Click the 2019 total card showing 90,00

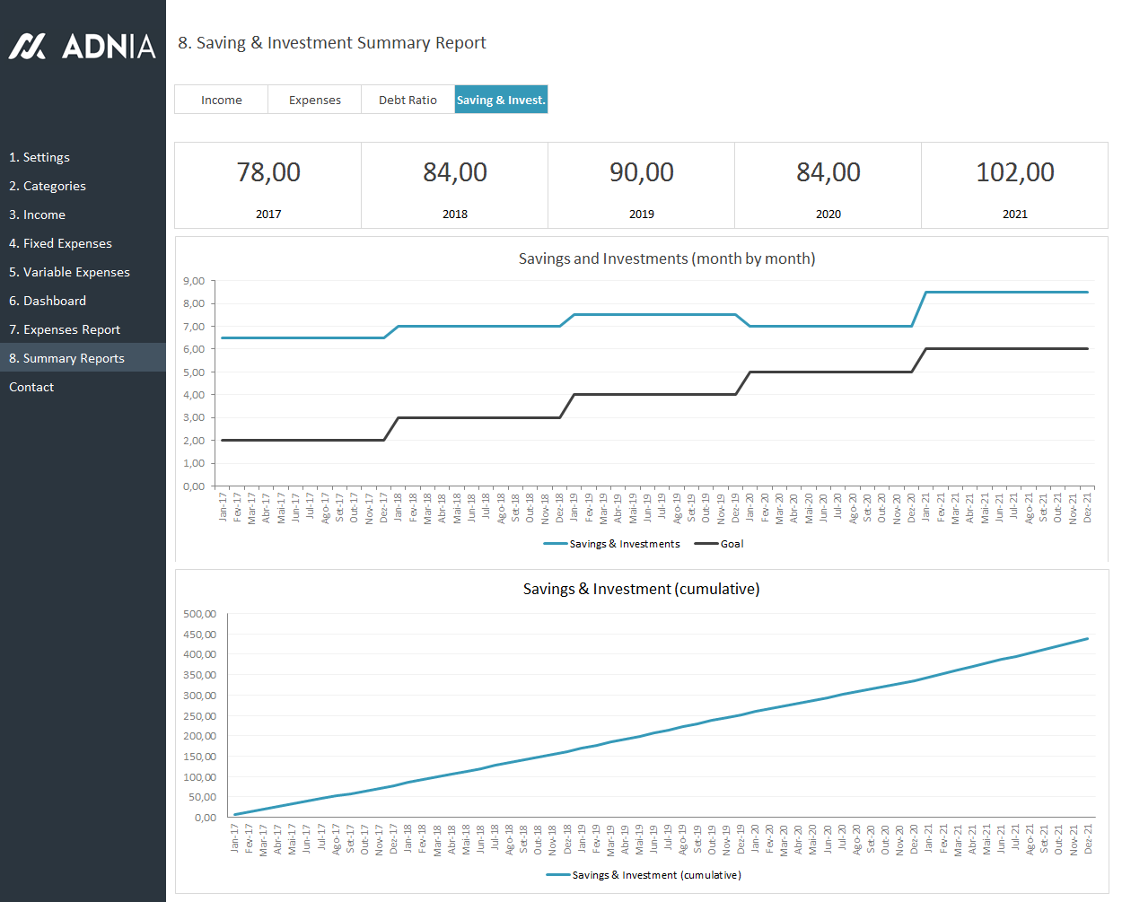(641, 185)
